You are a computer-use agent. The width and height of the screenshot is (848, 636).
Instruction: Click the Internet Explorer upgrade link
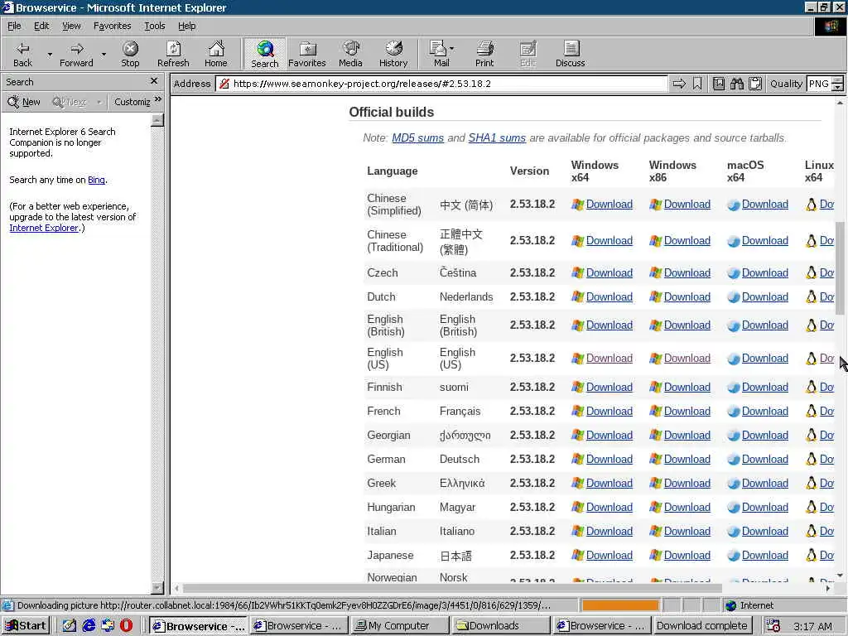point(44,228)
